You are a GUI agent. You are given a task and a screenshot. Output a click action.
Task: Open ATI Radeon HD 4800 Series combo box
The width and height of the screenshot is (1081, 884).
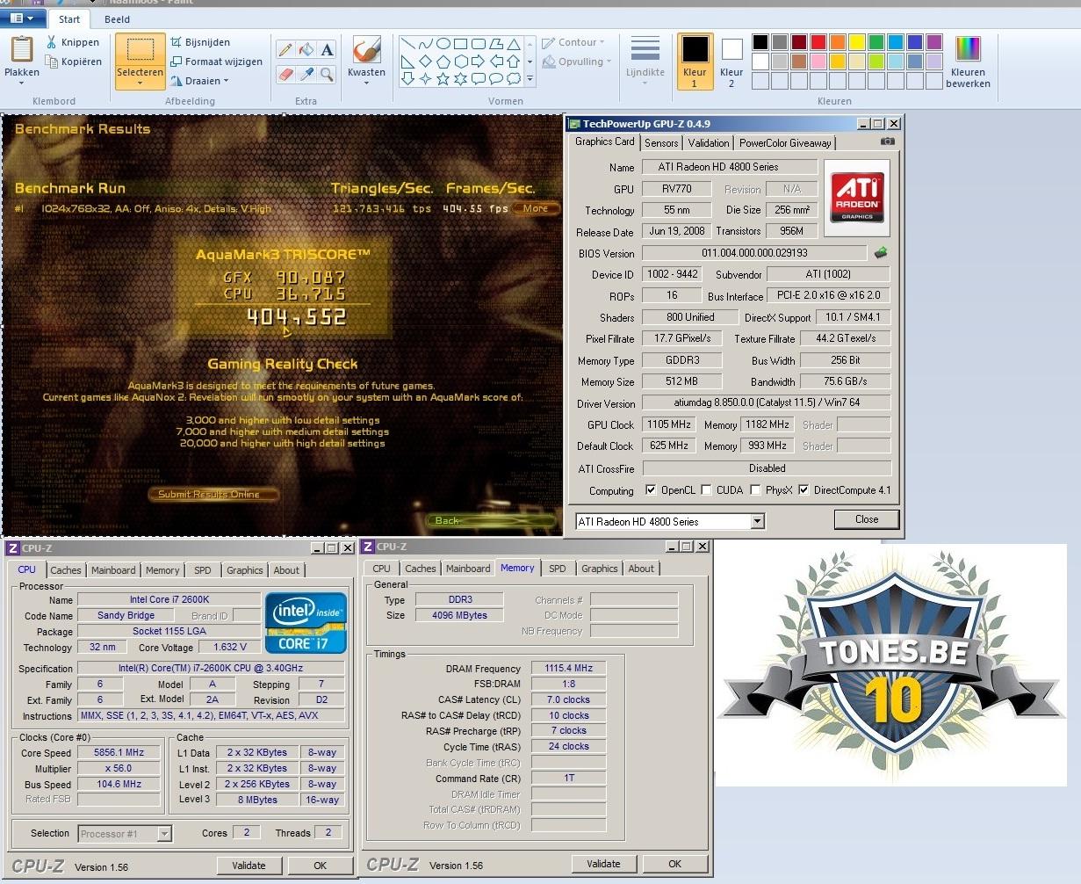pyautogui.click(x=670, y=521)
